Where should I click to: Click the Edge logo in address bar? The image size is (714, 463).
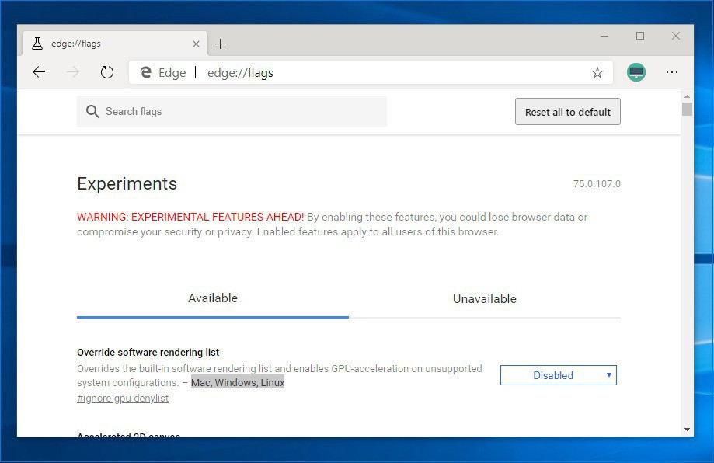tap(146, 72)
